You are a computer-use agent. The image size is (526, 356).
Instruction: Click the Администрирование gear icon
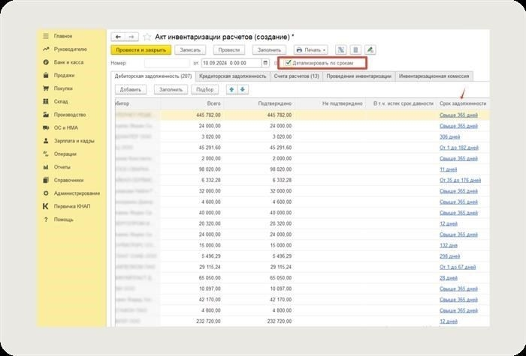(x=46, y=193)
